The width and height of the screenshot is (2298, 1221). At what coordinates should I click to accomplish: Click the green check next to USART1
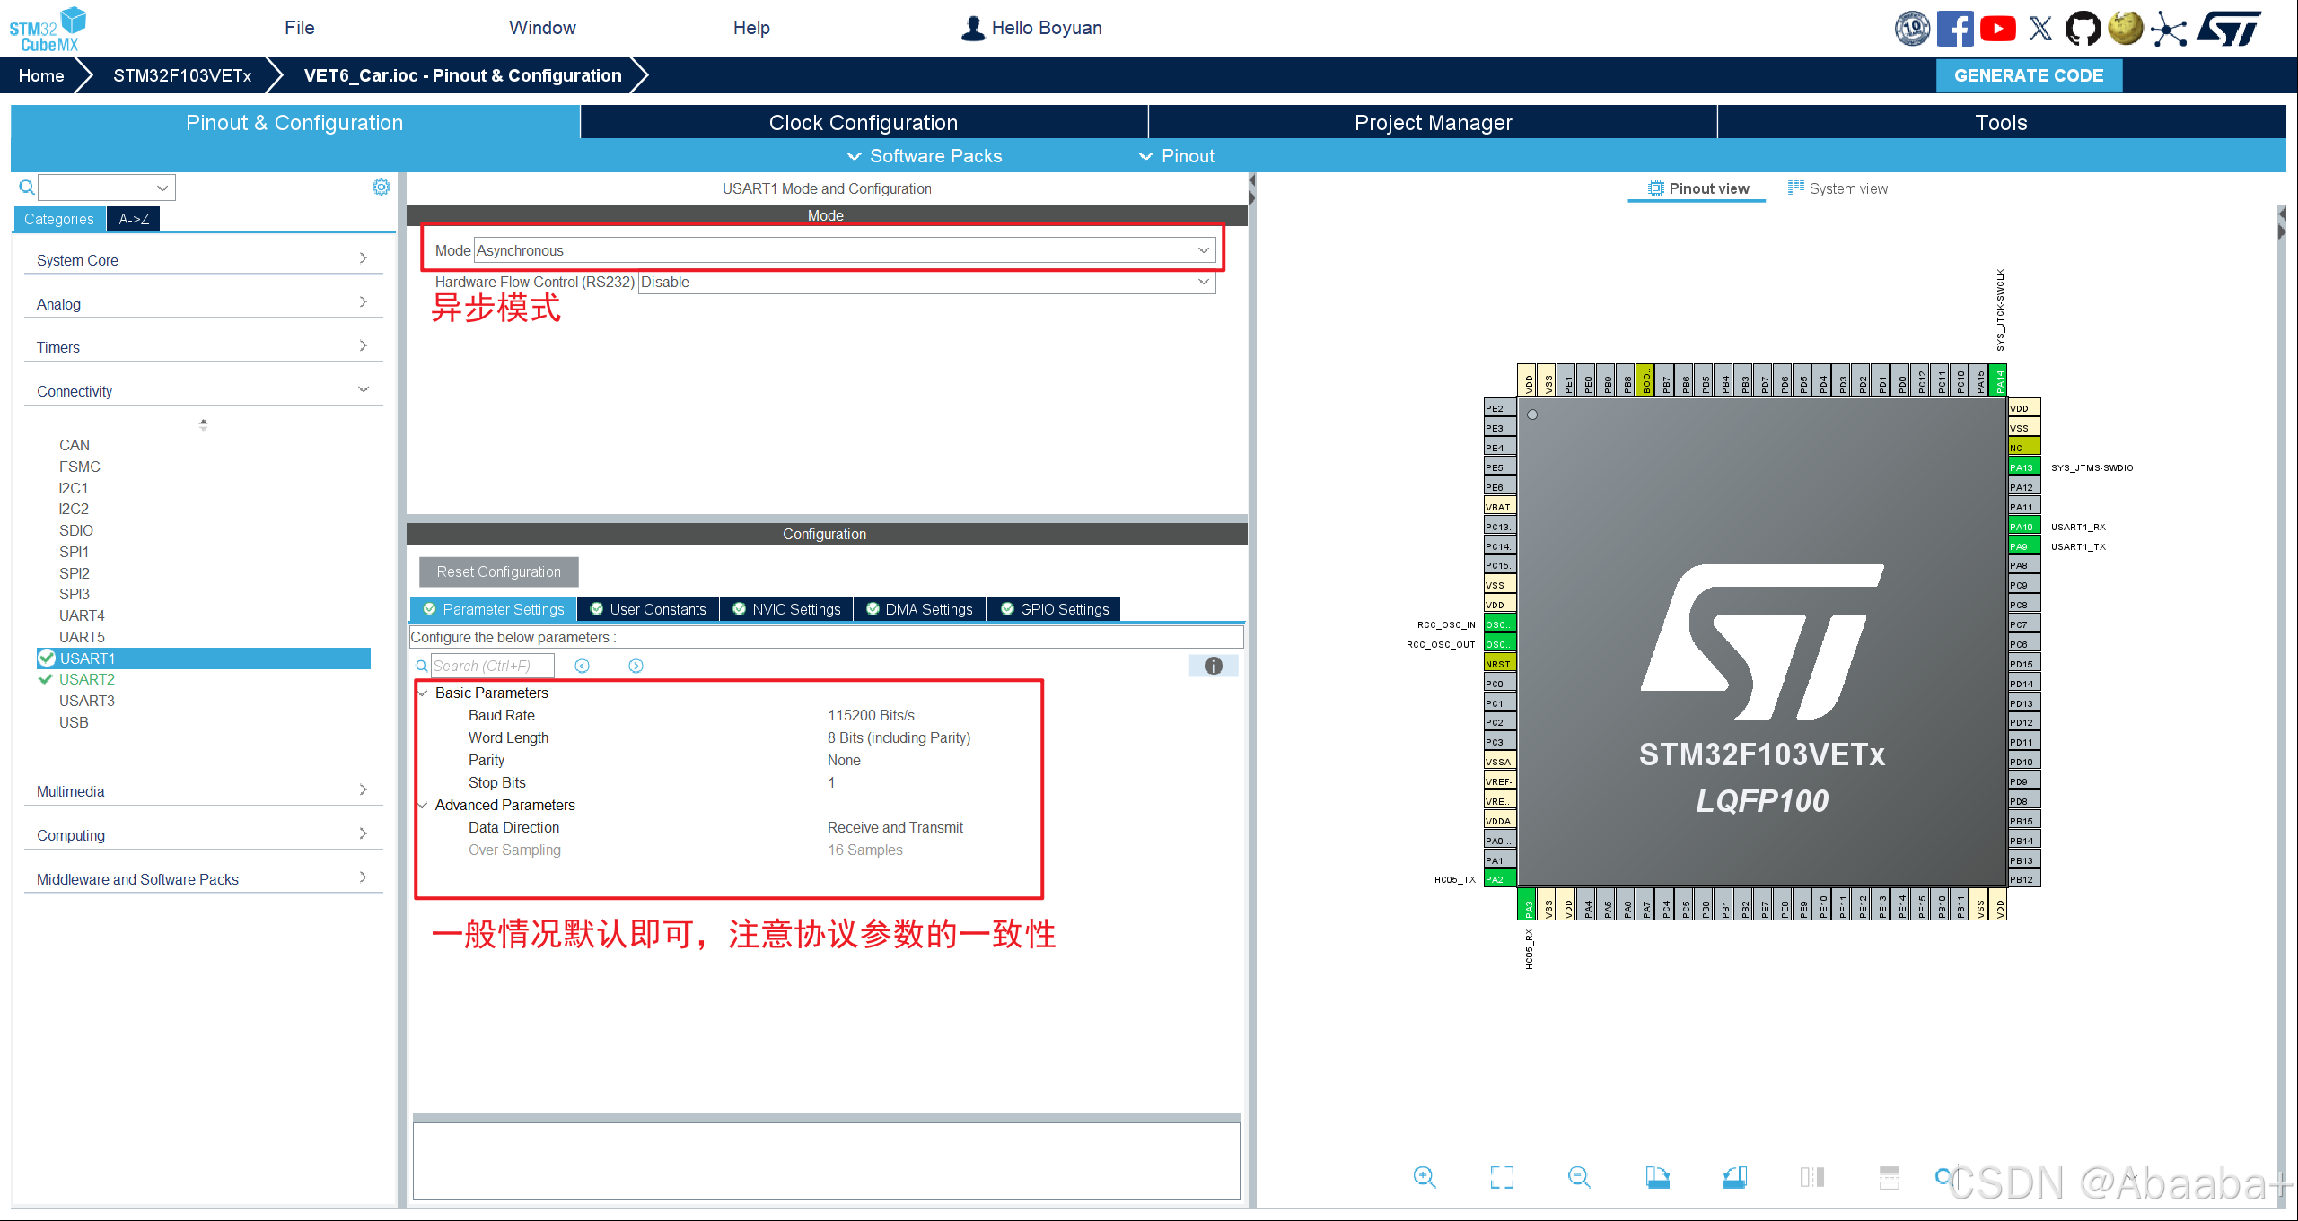[x=47, y=658]
